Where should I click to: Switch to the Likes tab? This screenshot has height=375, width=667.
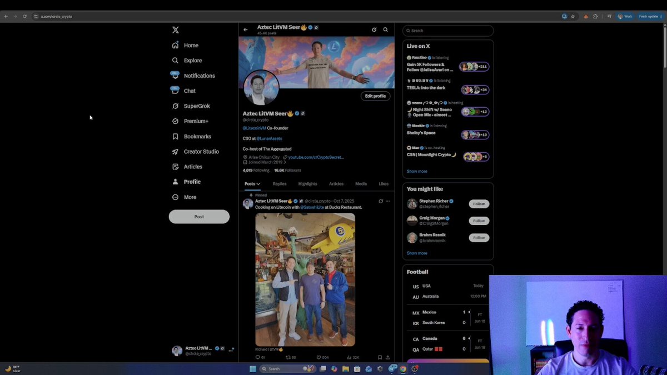(x=384, y=184)
